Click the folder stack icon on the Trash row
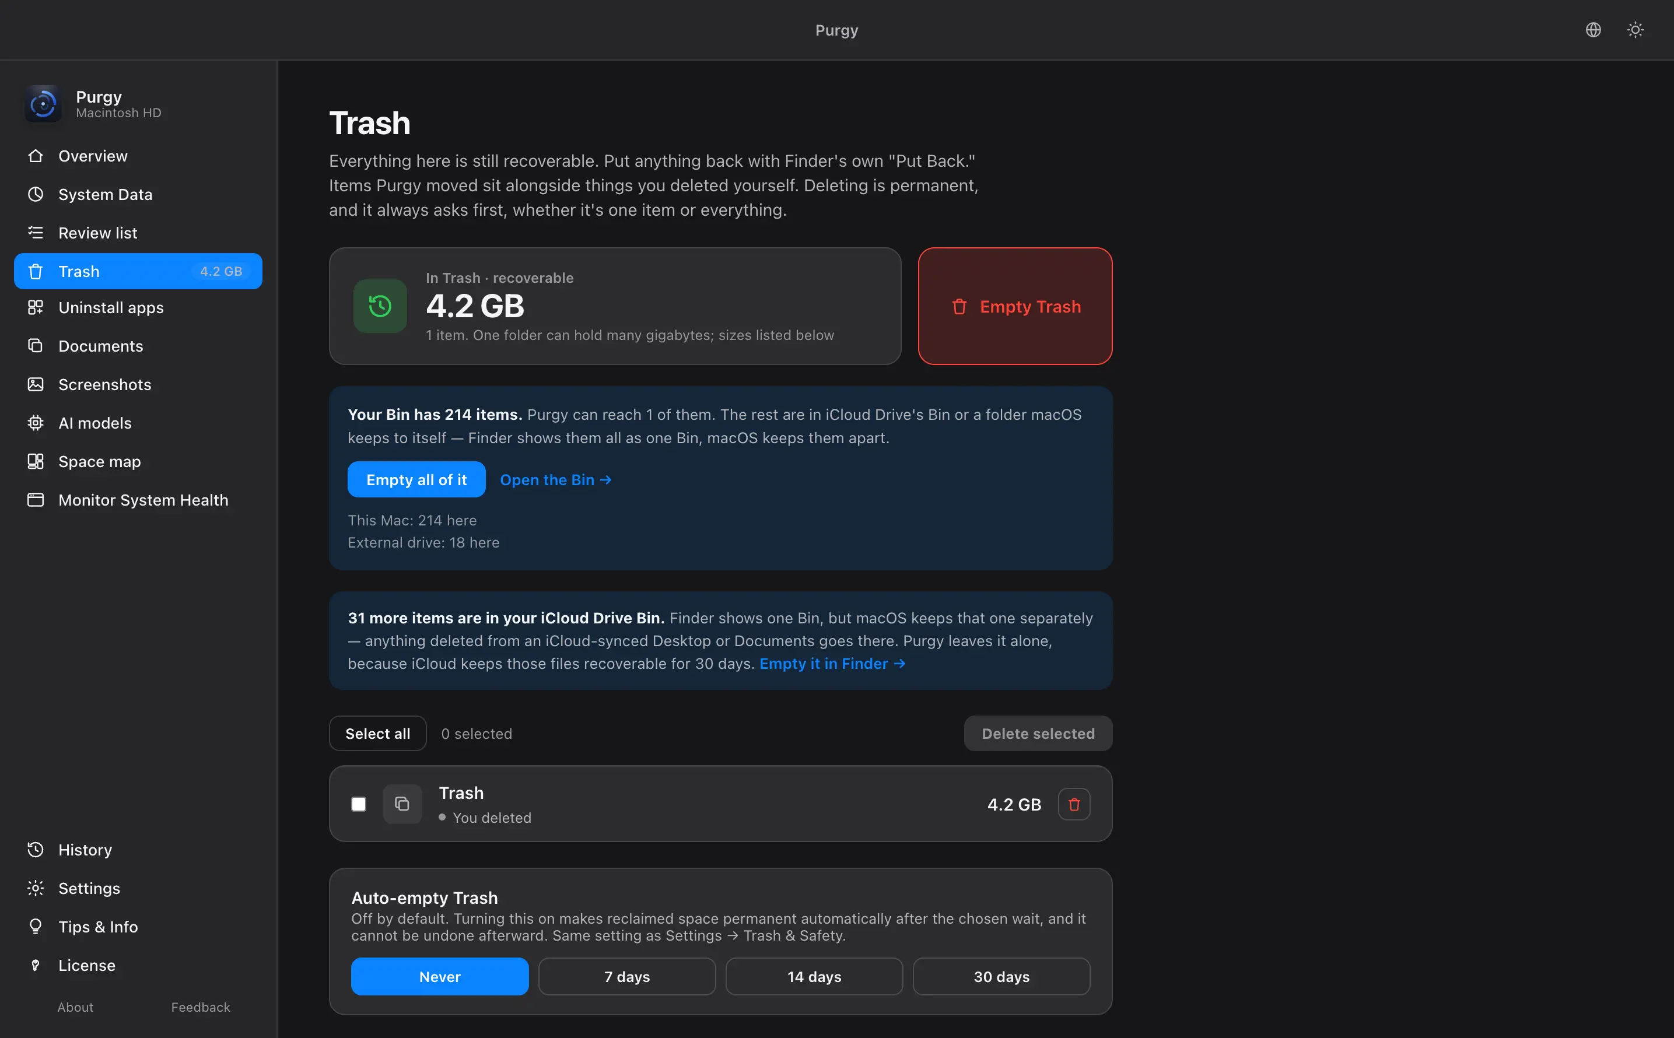The width and height of the screenshot is (1674, 1038). tap(402, 804)
